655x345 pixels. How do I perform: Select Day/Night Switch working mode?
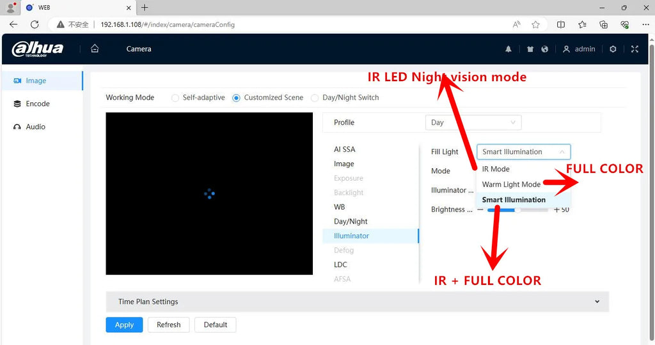pyautogui.click(x=315, y=98)
